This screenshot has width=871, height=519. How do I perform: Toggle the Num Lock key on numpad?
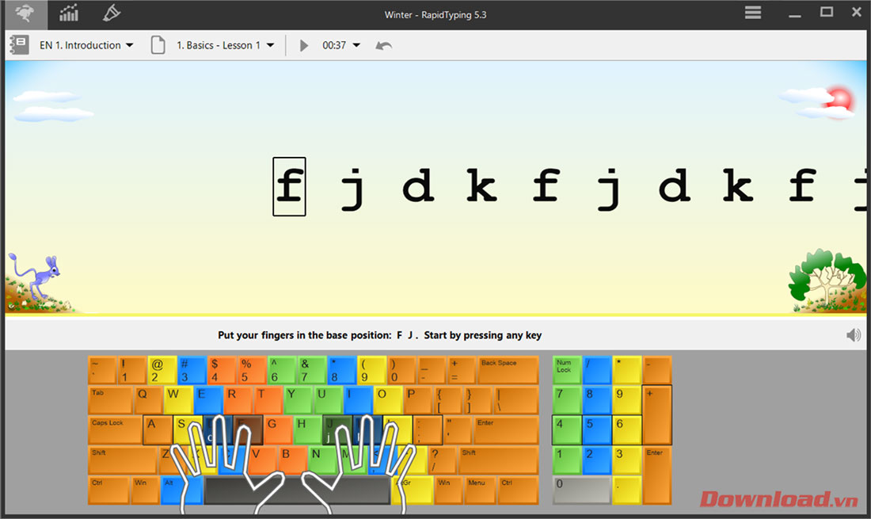565,369
